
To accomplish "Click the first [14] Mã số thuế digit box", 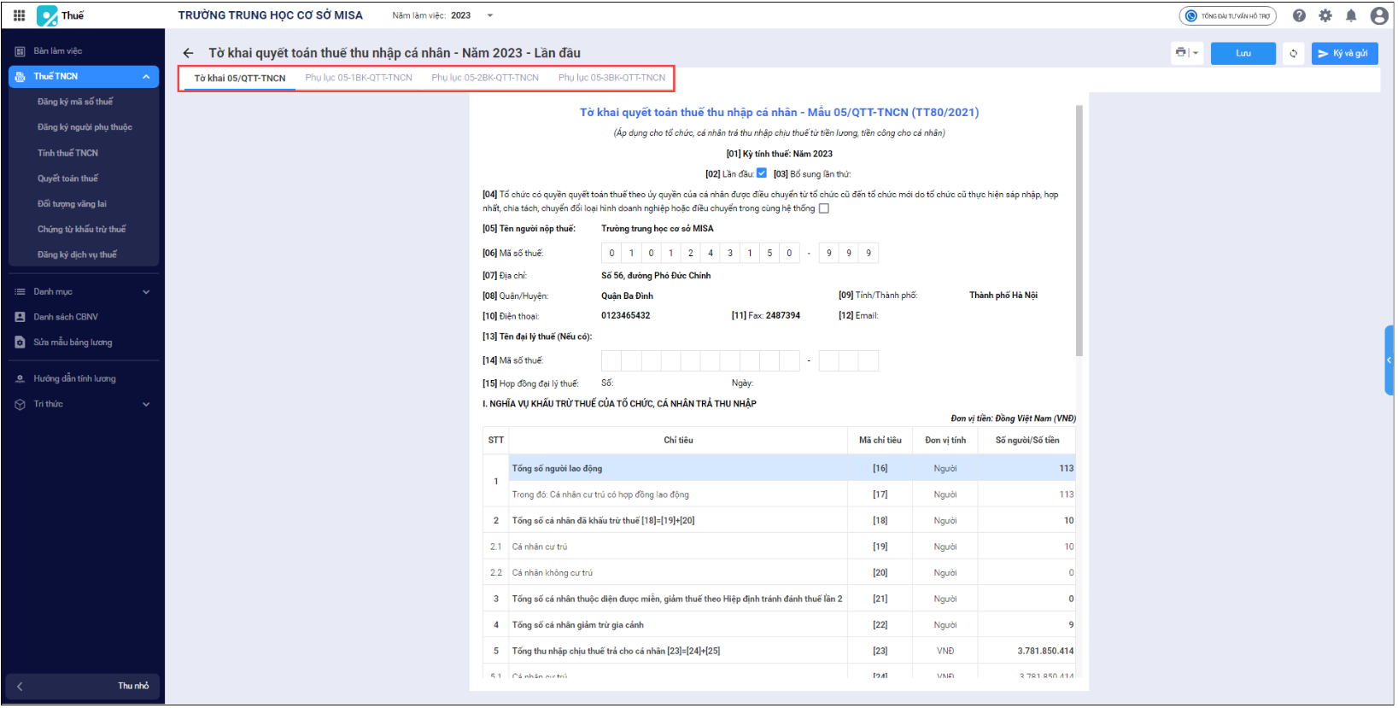I will [x=611, y=360].
